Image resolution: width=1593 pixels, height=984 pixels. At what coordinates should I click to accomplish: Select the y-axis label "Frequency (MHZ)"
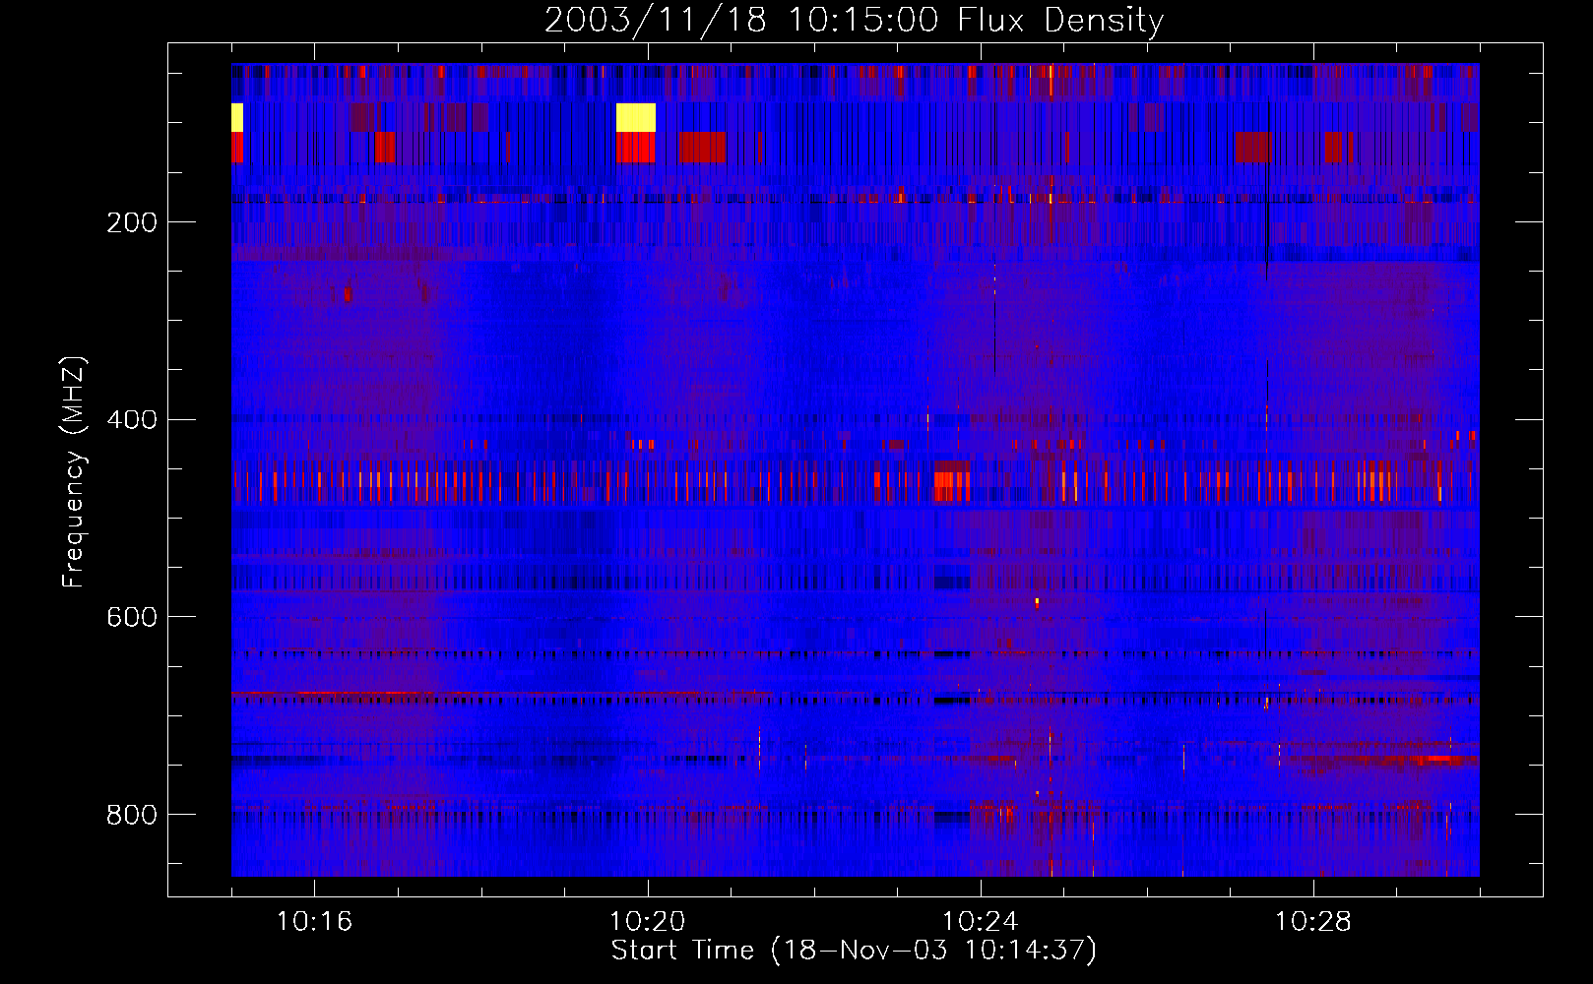(x=74, y=472)
